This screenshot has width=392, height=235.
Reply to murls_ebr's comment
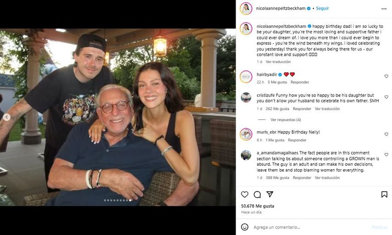297,140
